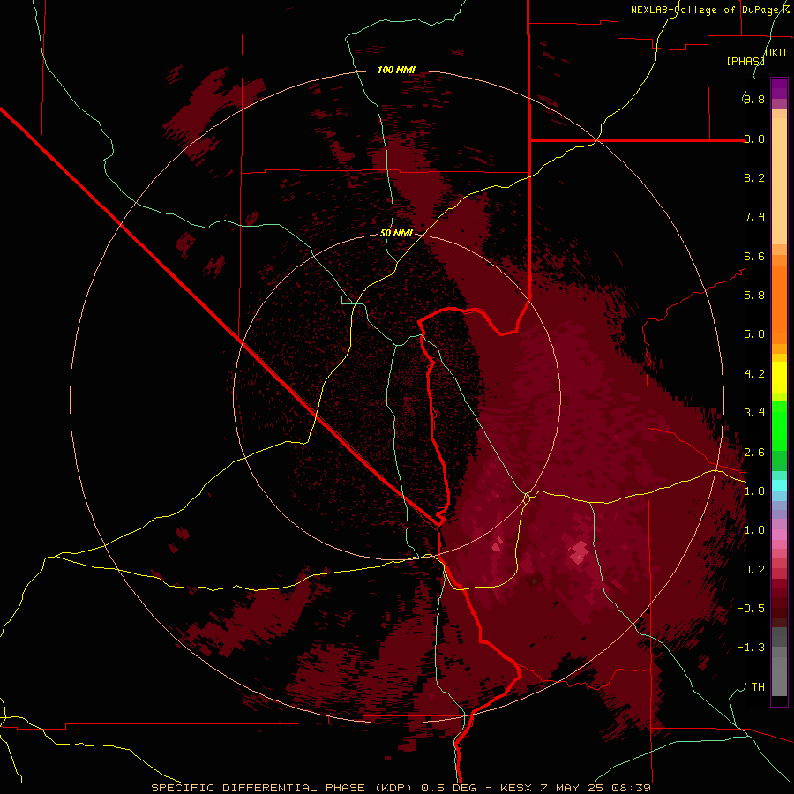Click the 5.0 value on the scale
Image resolution: width=794 pixels, height=794 pixels.
[x=754, y=334]
